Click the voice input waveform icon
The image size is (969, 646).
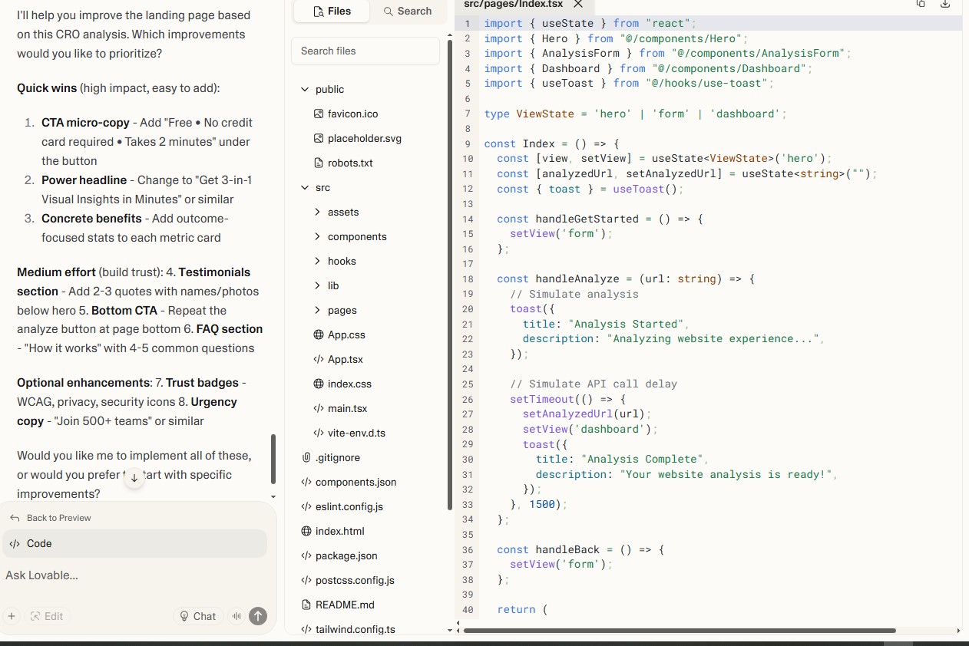(236, 616)
